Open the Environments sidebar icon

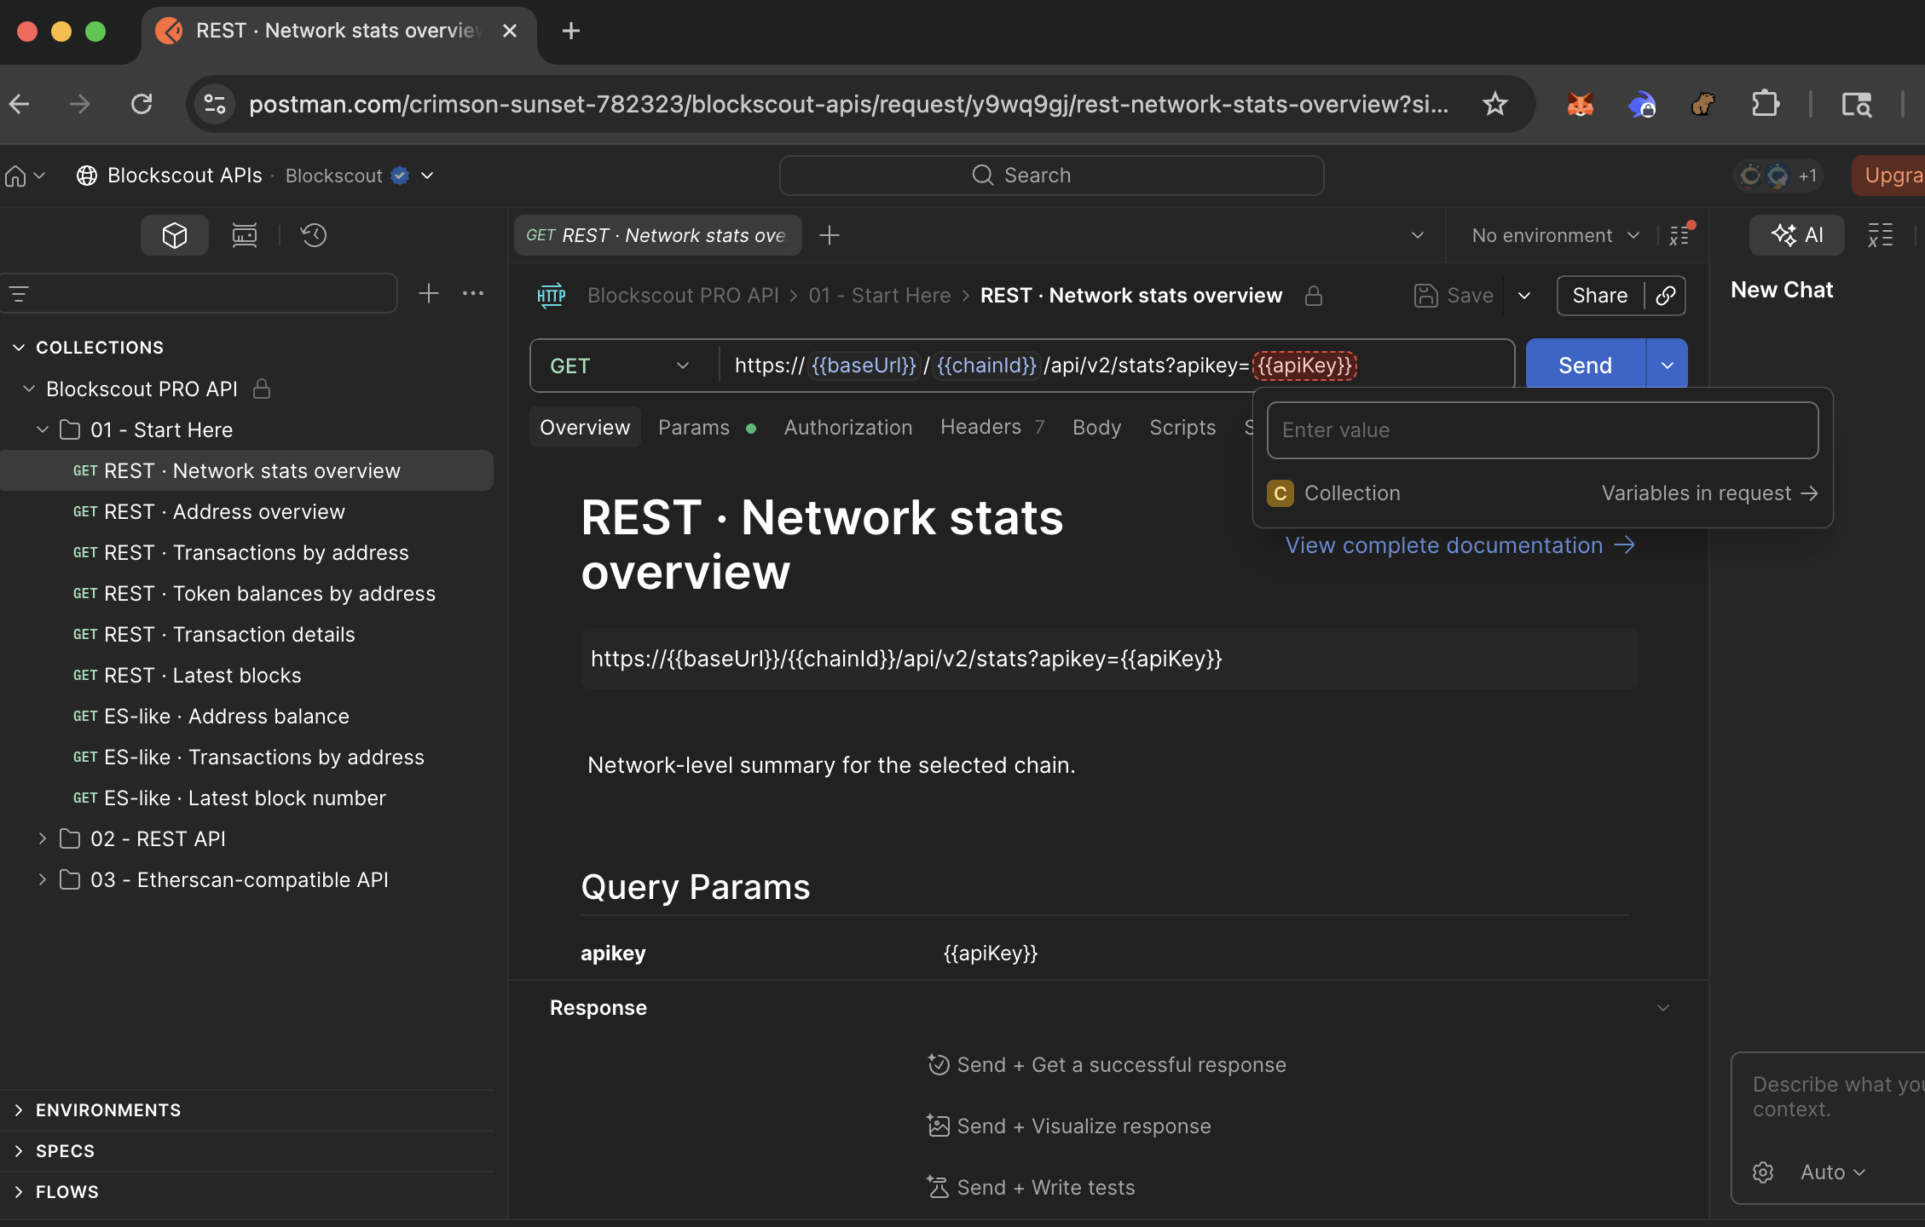click(x=245, y=235)
